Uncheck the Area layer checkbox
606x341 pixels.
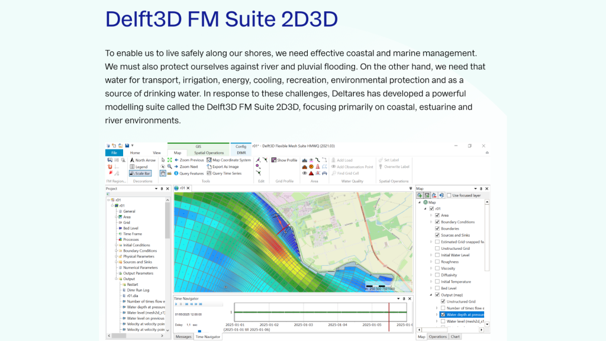(x=437, y=215)
